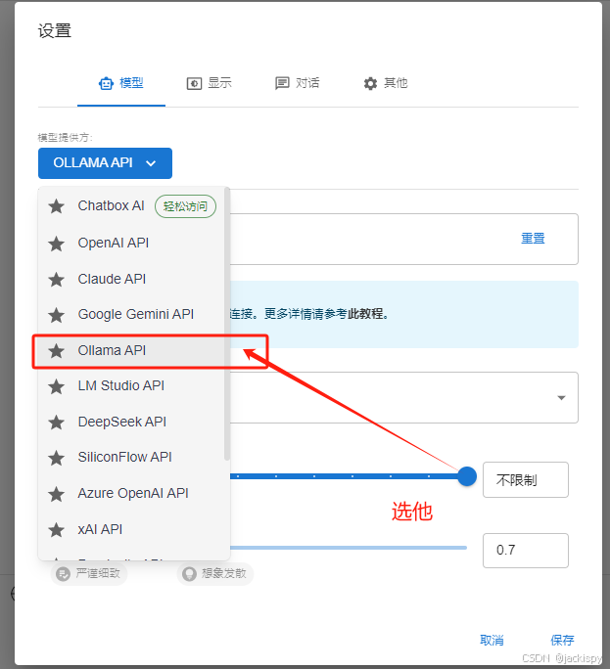Click the 不限制 value field

point(526,480)
